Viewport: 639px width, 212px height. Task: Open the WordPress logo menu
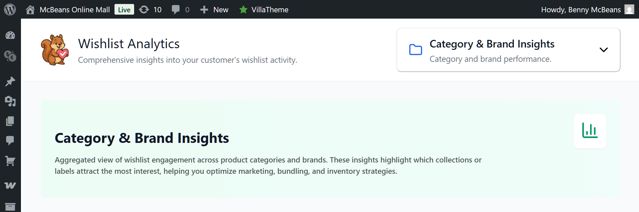pos(10,9)
